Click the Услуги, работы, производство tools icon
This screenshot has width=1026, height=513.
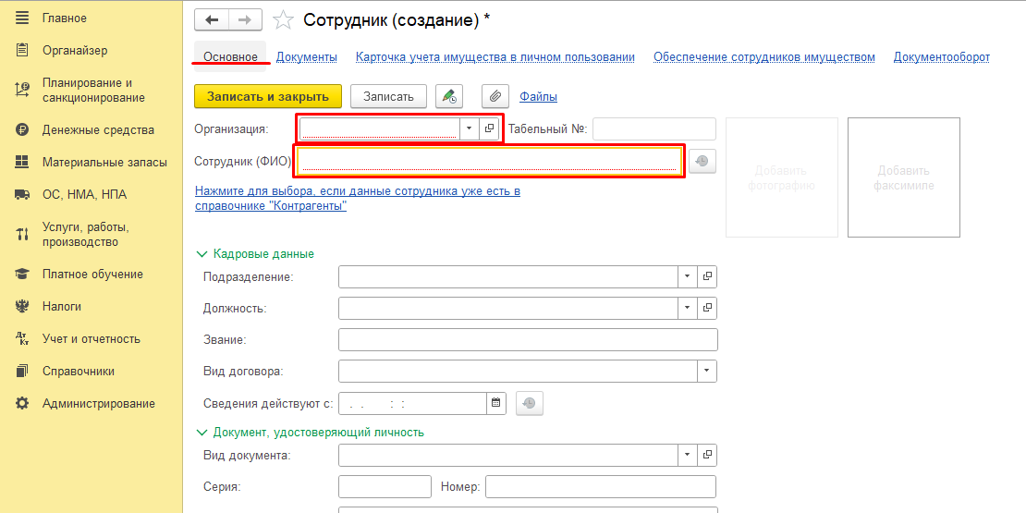22,234
